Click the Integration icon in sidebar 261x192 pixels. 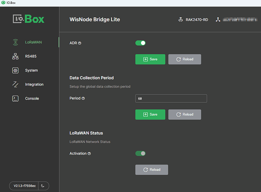15,84
